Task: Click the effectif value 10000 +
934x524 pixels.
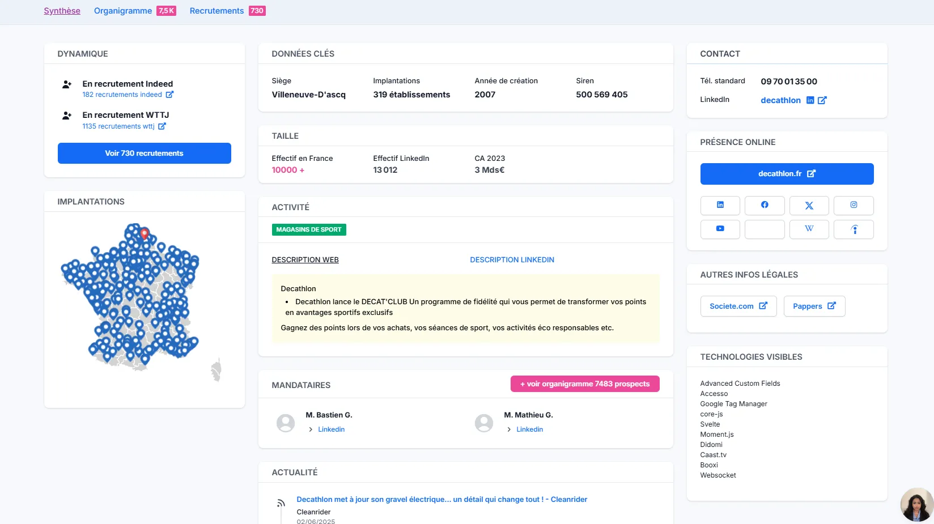Action: pos(288,170)
